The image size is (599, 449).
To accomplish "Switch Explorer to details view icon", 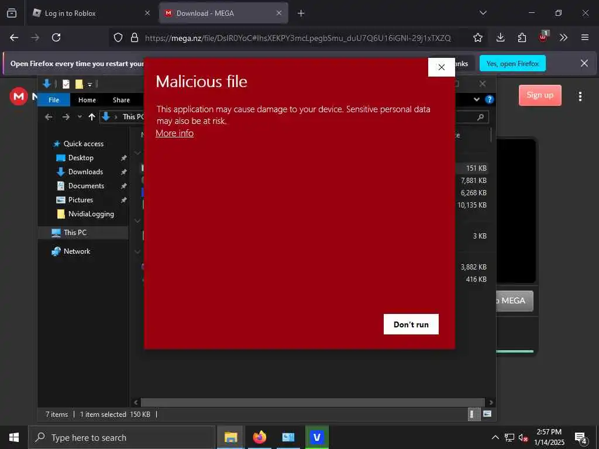I will point(473,415).
